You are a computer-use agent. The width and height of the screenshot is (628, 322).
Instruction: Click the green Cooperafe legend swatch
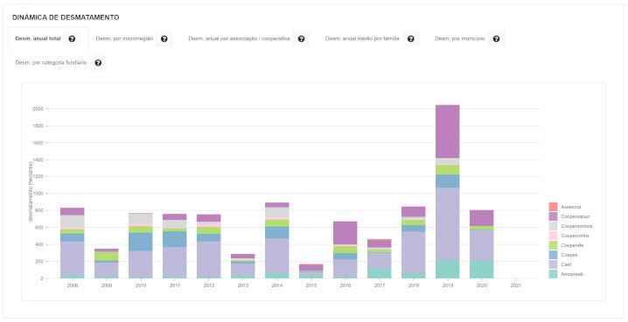(x=553, y=245)
